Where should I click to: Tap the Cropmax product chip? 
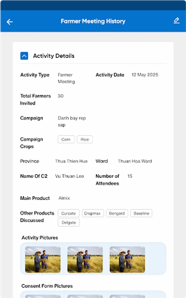coord(93,213)
